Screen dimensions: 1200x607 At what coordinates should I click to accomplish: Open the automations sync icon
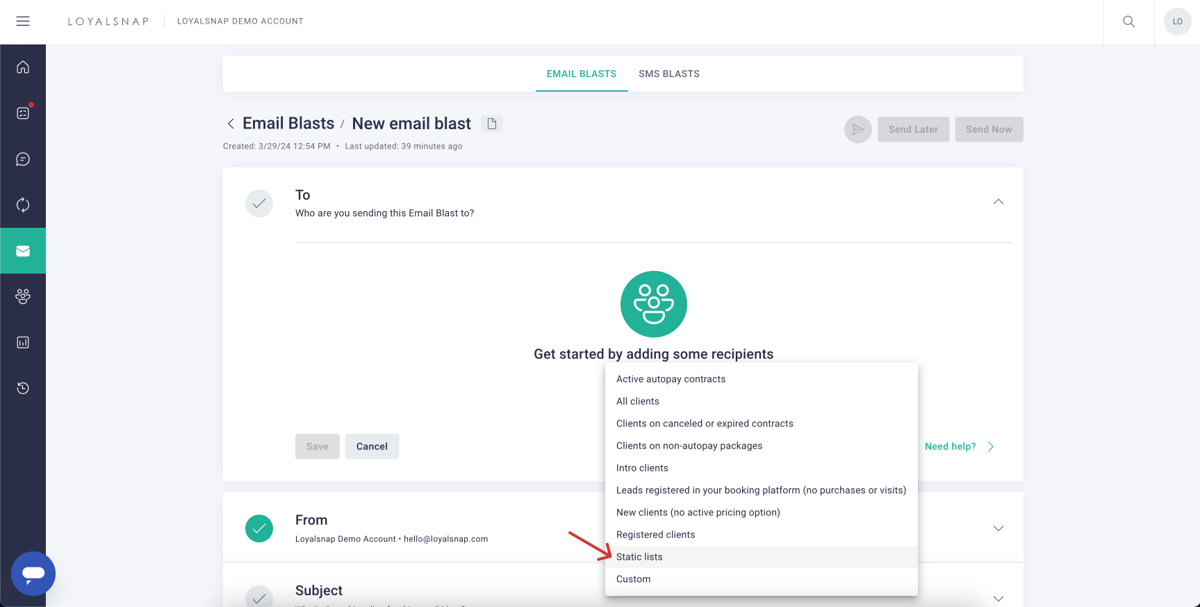click(23, 204)
